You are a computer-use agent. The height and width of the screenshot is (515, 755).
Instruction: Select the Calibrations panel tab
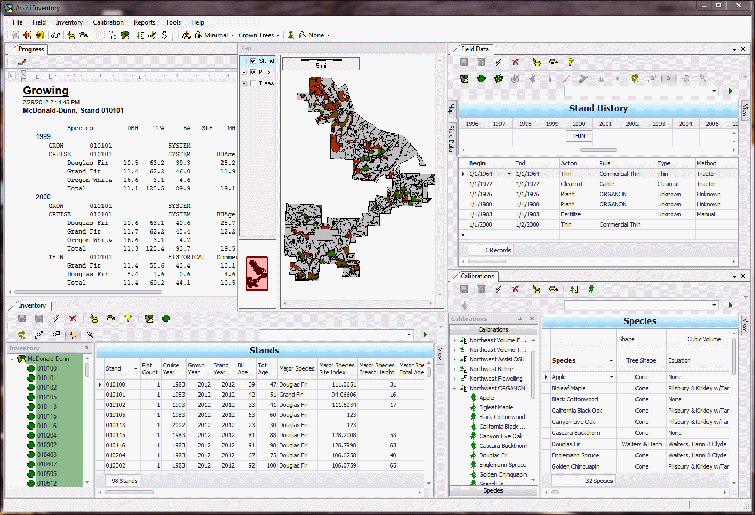point(477,276)
